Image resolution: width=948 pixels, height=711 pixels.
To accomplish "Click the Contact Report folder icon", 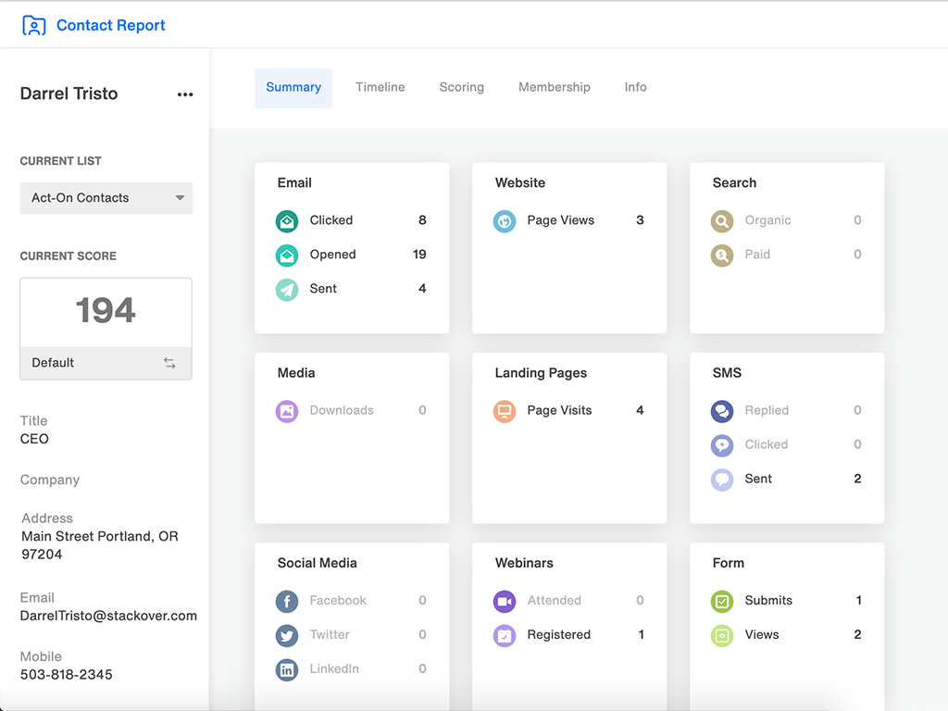I will point(33,25).
